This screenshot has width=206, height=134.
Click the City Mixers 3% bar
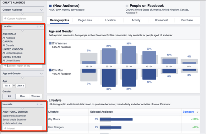click(x=116, y=119)
